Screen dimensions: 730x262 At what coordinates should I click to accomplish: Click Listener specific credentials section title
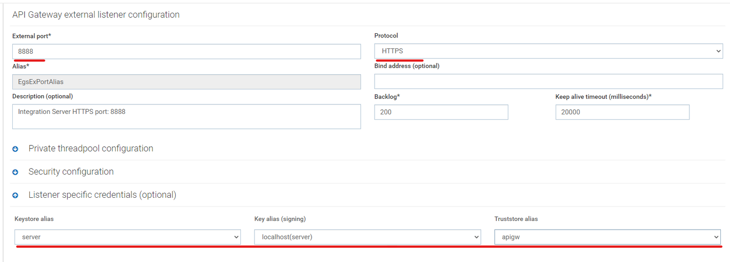click(102, 195)
